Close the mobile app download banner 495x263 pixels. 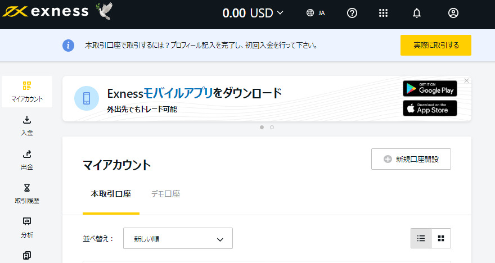(x=466, y=81)
